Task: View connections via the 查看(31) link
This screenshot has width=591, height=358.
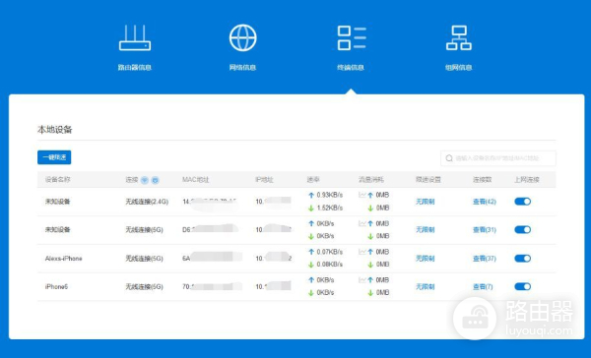Action: (485, 229)
